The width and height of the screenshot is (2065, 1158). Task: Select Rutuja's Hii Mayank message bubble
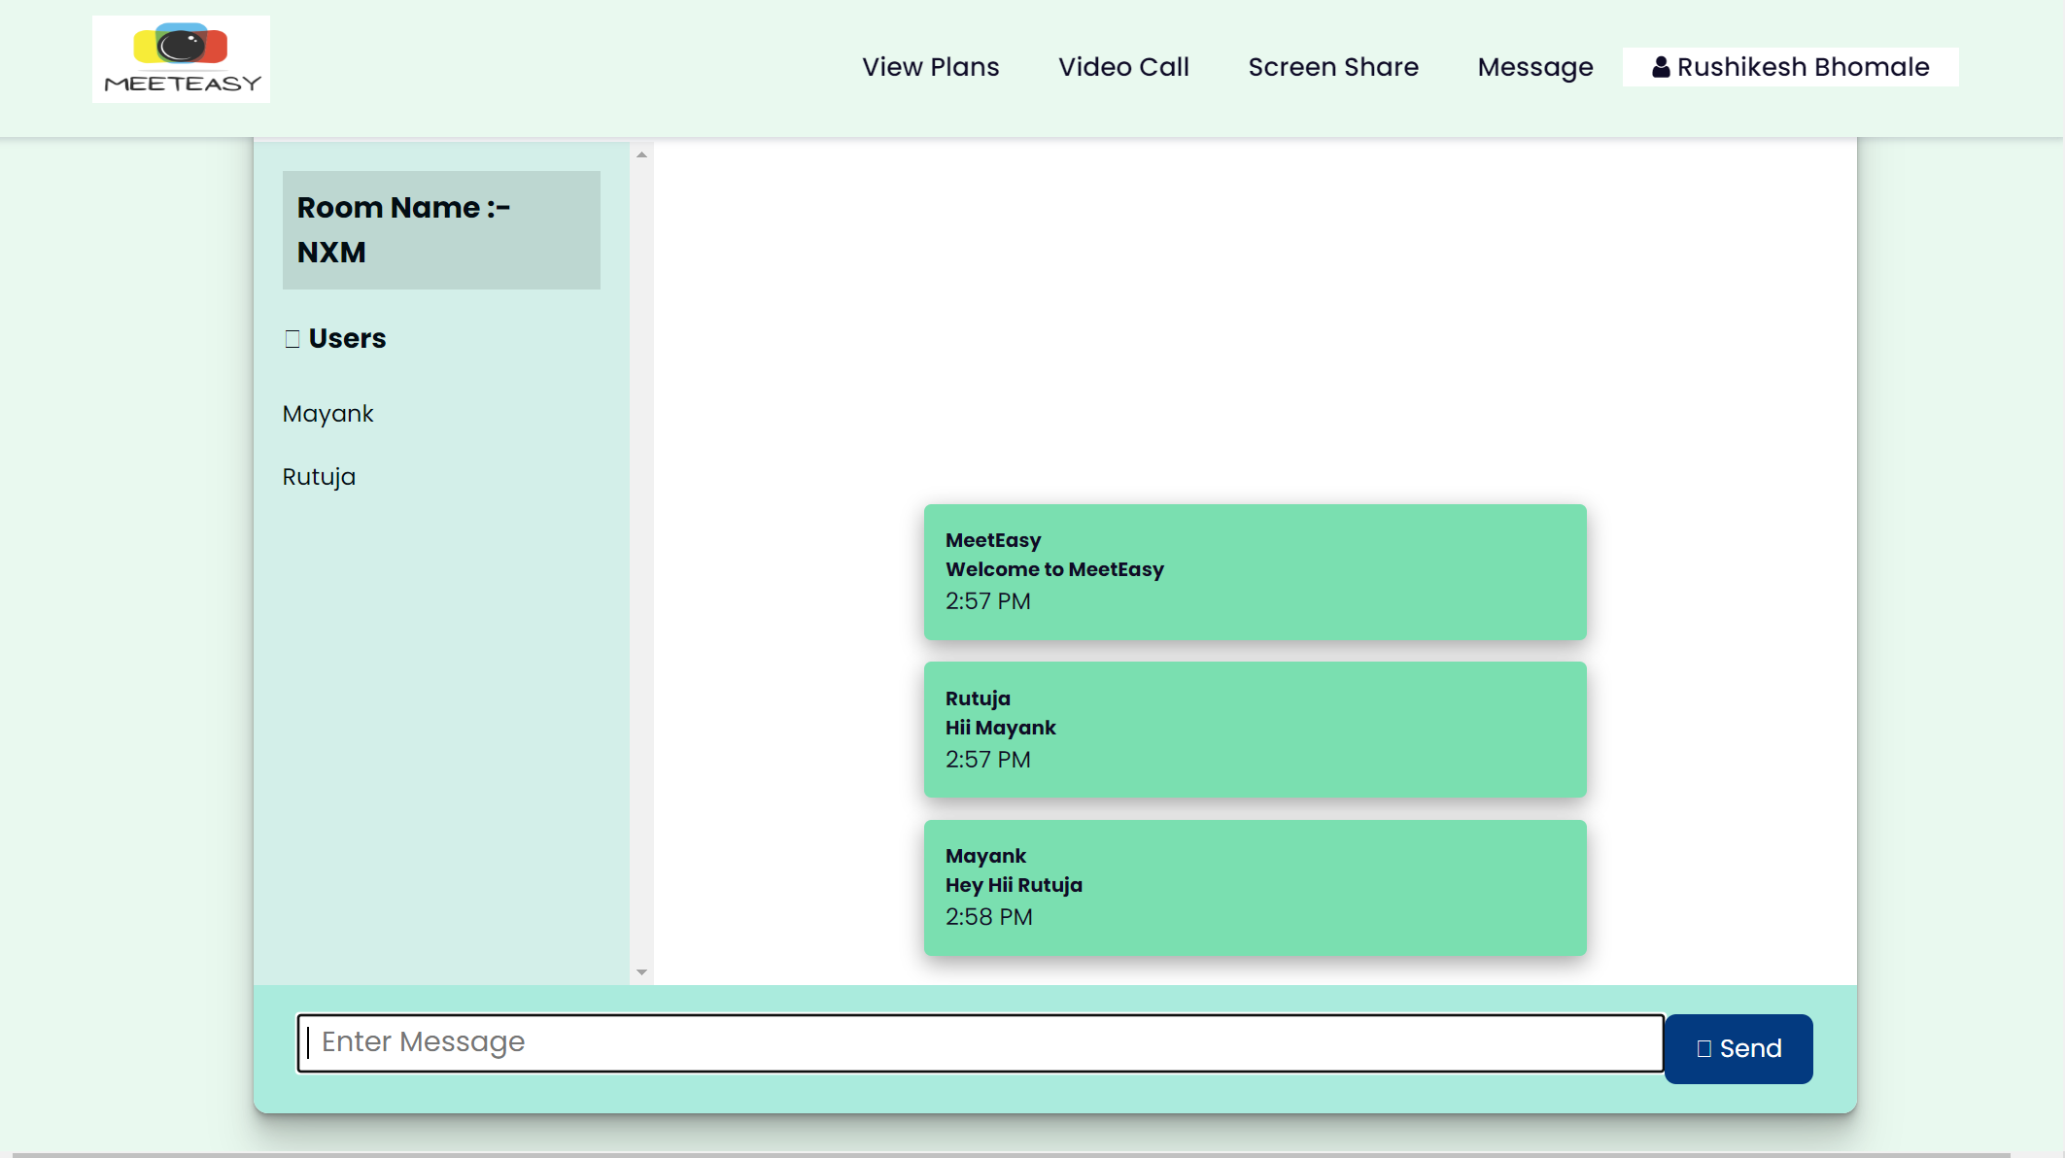point(1255,729)
